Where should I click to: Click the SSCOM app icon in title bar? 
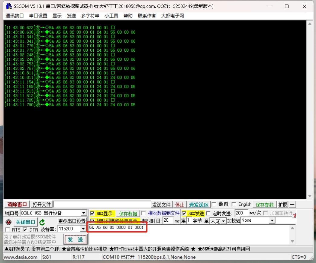click(9, 6)
